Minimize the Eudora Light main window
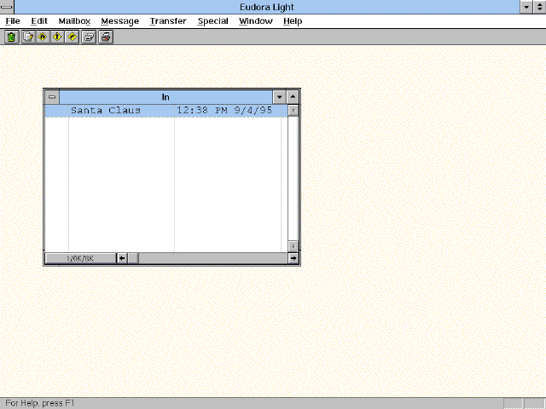The image size is (546, 409). 526,7
